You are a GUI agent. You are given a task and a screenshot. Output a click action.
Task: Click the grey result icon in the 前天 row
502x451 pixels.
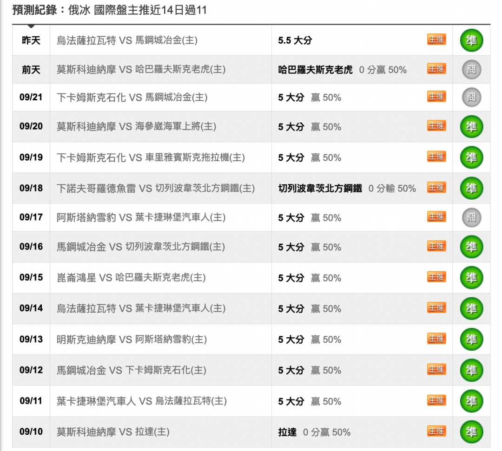[471, 69]
